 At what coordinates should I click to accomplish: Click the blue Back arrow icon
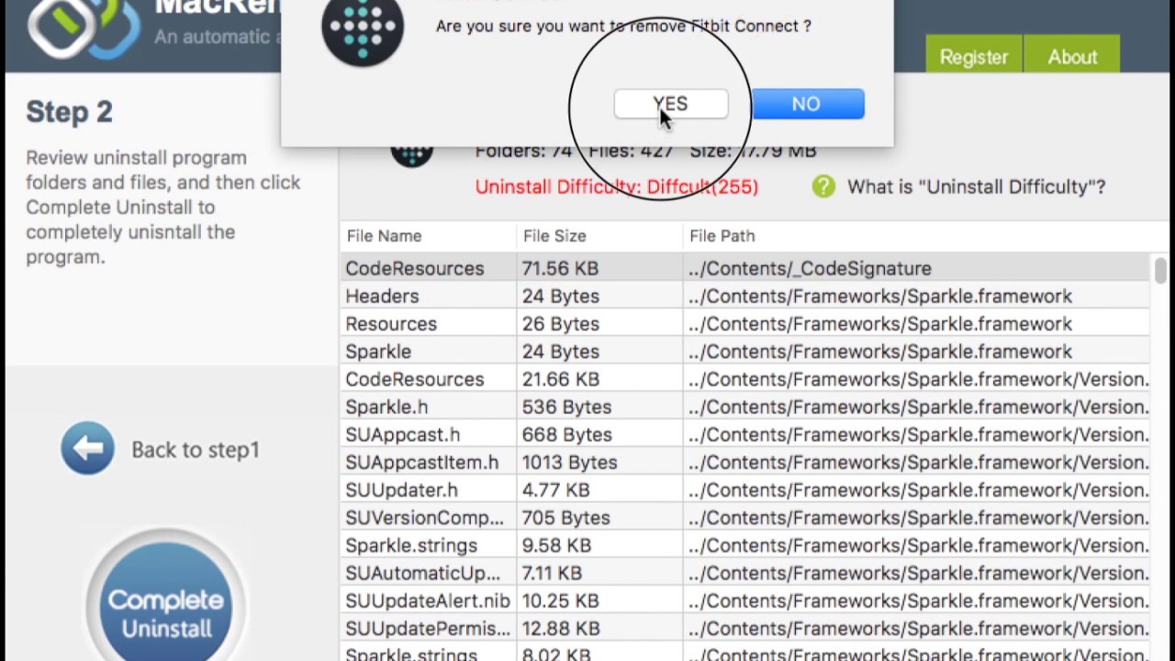tap(88, 448)
